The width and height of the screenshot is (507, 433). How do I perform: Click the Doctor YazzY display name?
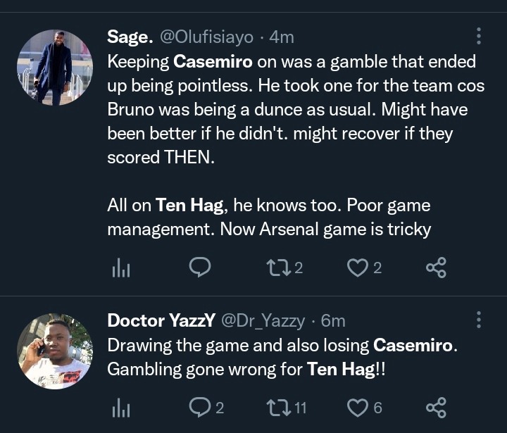(x=161, y=321)
